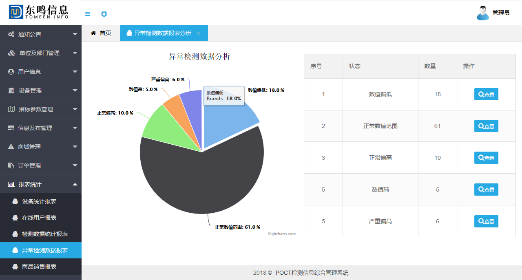Open 设备统计报表 in the sidebar
522x280 pixels.
pyautogui.click(x=39, y=201)
